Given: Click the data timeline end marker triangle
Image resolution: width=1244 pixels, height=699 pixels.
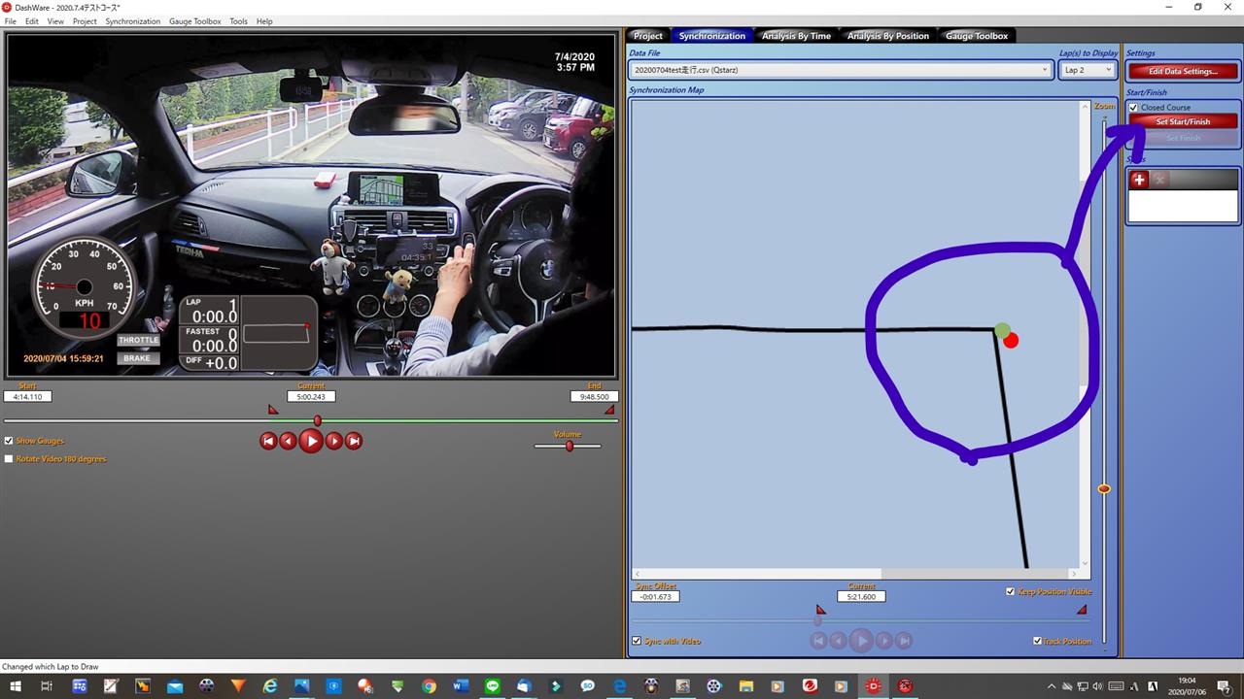Looking at the screenshot, I should coord(1082,610).
